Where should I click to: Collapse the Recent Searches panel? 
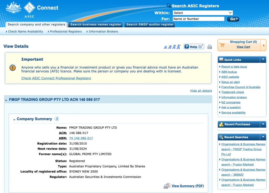(x=263, y=137)
